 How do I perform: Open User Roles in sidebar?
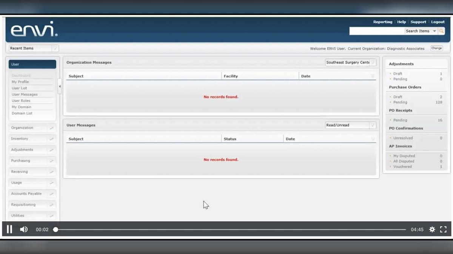[x=21, y=101]
